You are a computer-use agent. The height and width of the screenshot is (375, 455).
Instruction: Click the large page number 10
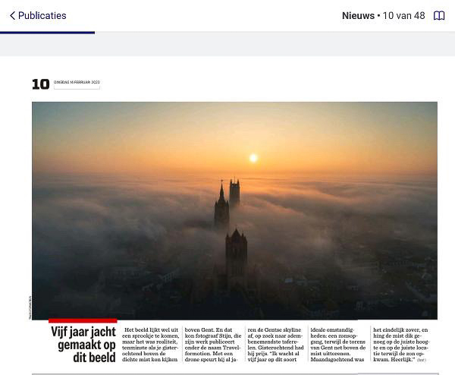40,84
